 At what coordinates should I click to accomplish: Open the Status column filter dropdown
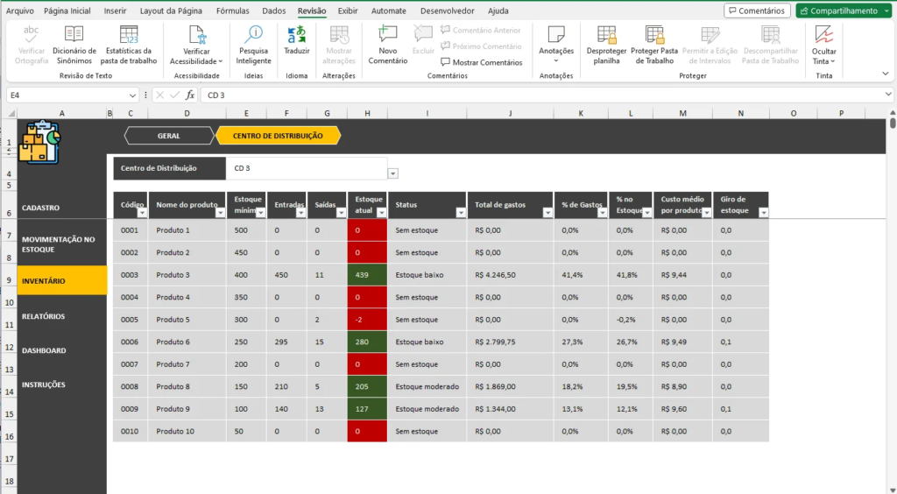tap(460, 213)
